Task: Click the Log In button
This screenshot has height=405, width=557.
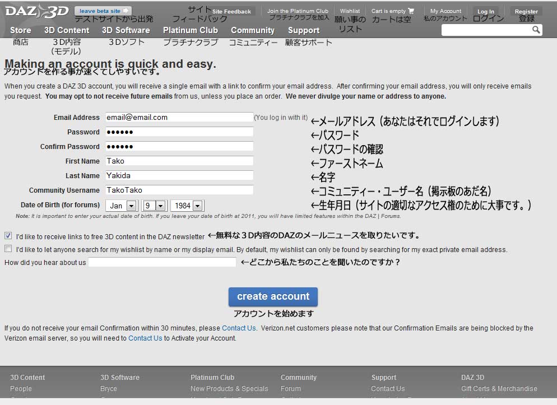Action: [x=486, y=11]
